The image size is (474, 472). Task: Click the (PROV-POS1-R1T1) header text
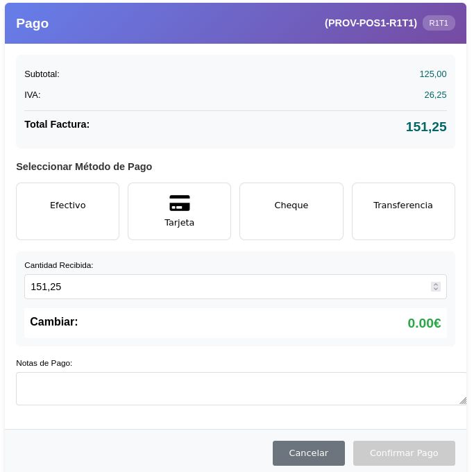point(371,23)
